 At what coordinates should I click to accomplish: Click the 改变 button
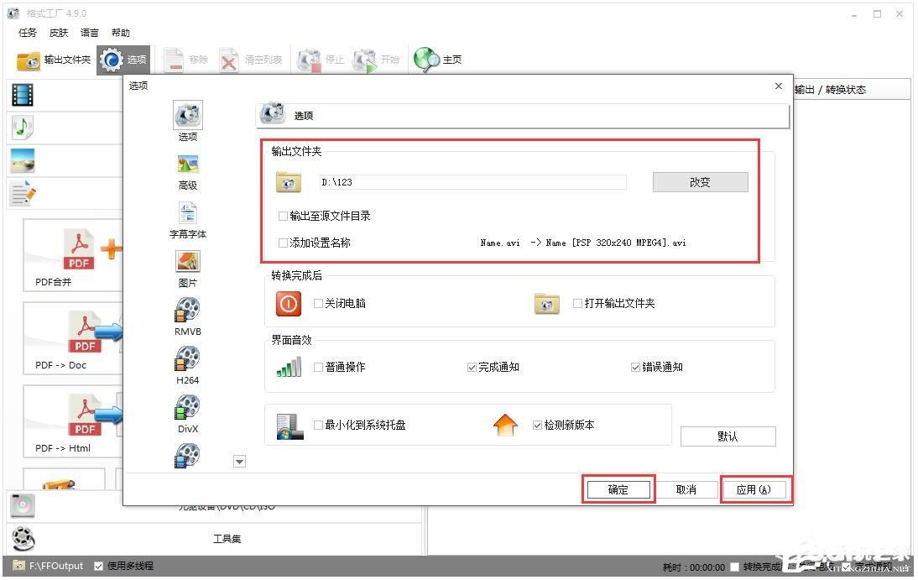point(700,182)
